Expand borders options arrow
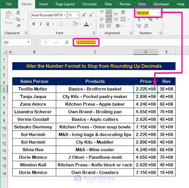 (67, 24)
